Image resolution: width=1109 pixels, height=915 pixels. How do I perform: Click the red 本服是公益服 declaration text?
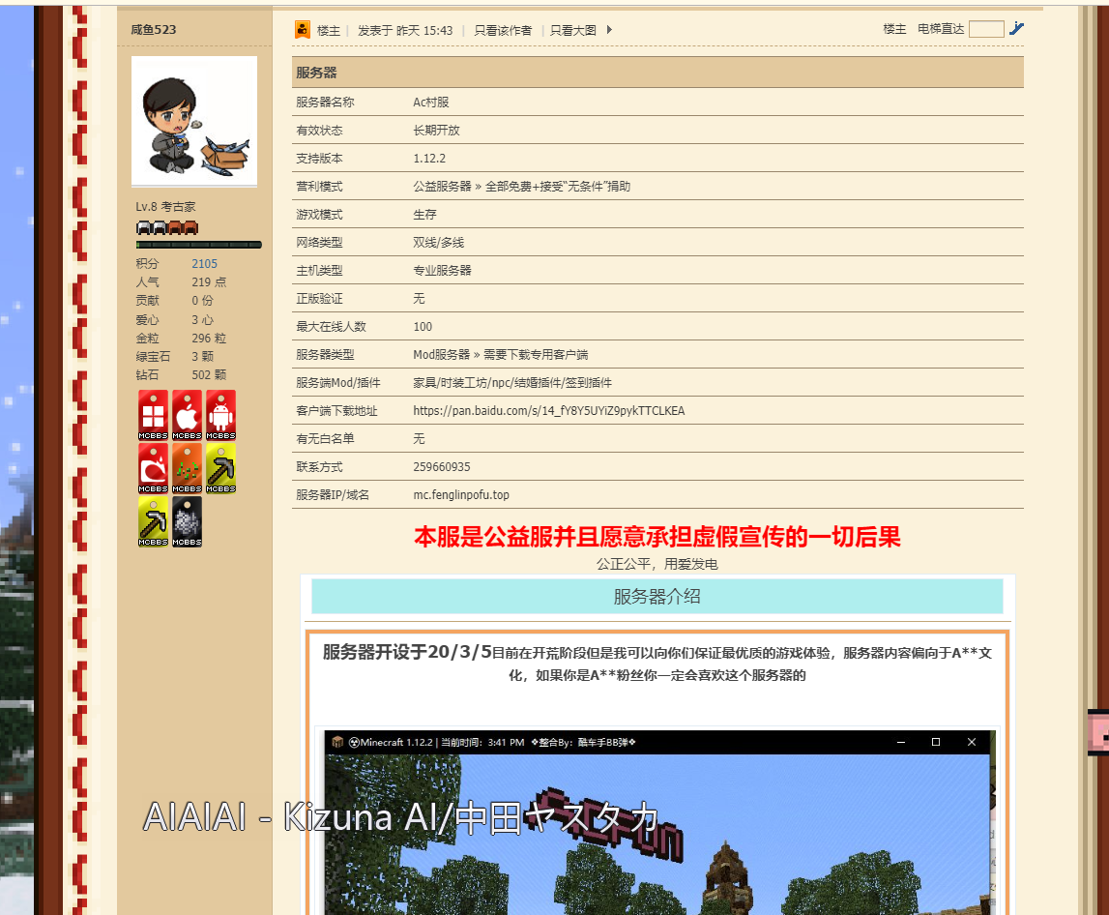657,537
